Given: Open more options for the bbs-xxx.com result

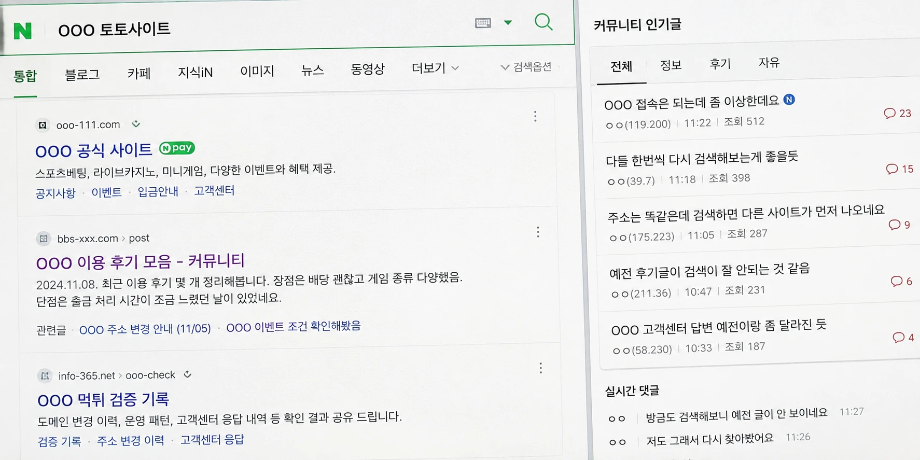Looking at the screenshot, I should point(538,232).
